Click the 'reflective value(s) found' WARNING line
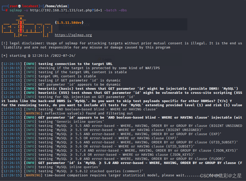Viewport: 246px width, 181px height. (x=67, y=113)
